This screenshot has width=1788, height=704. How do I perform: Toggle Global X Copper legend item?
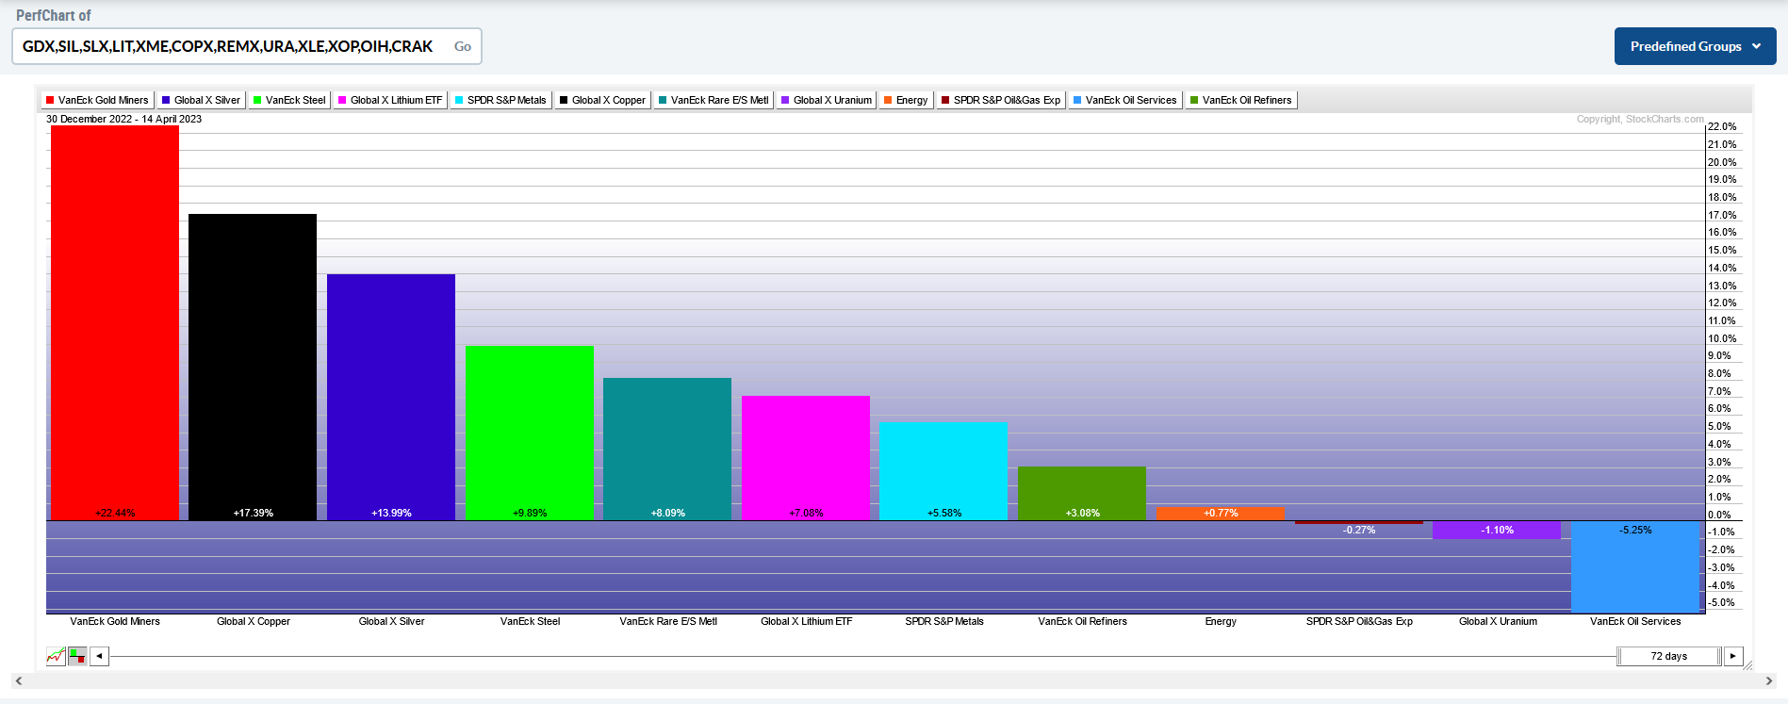[602, 100]
